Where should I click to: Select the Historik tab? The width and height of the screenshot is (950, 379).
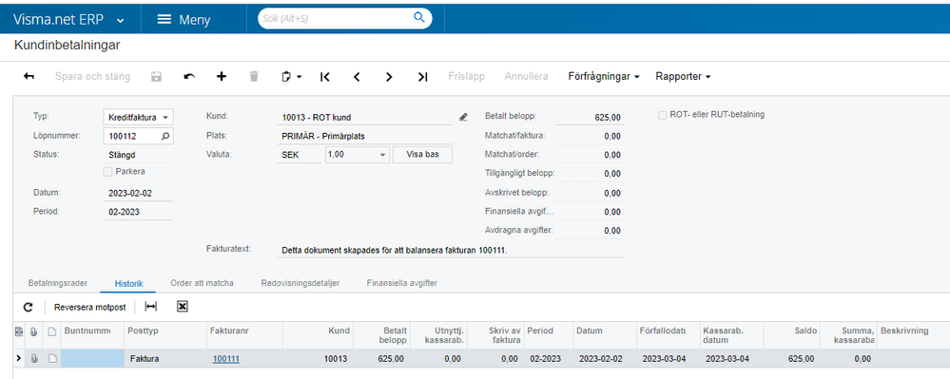pos(128,283)
